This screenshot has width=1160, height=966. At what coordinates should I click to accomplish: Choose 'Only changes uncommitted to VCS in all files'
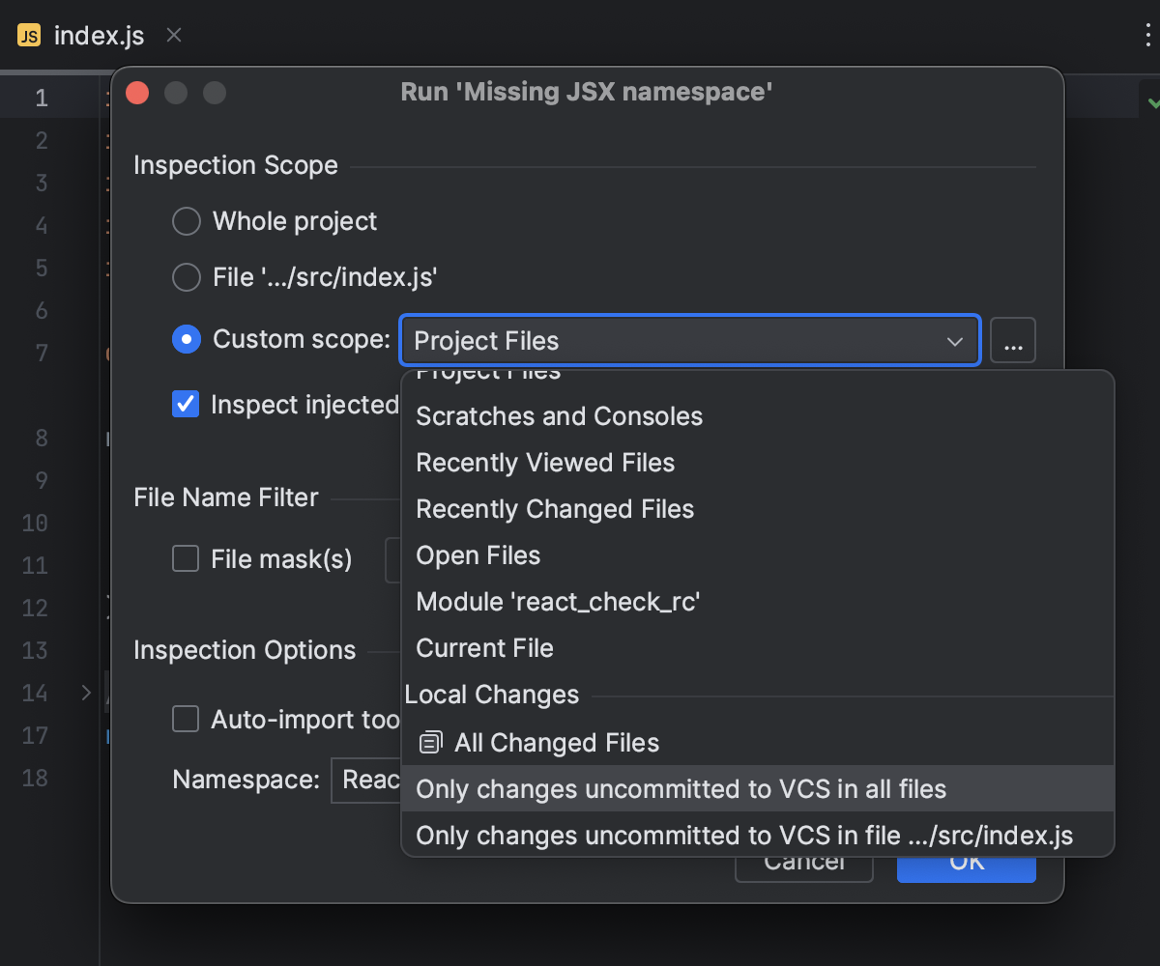point(680,789)
